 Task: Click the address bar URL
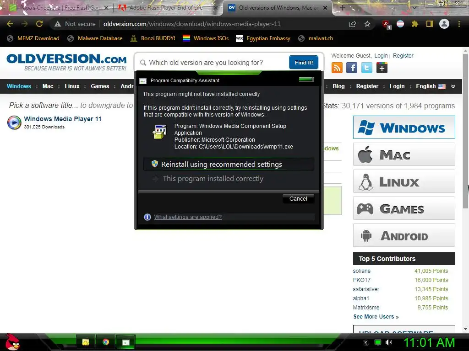coord(192,24)
